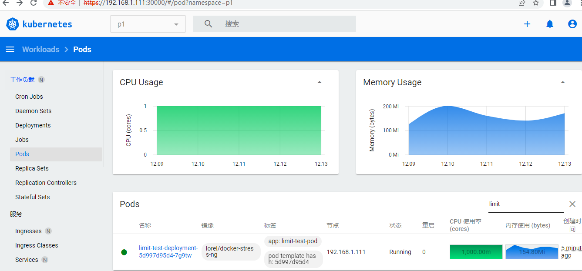The image size is (582, 271).
Task: Click the pod-template-hash label chip
Action: point(293,259)
